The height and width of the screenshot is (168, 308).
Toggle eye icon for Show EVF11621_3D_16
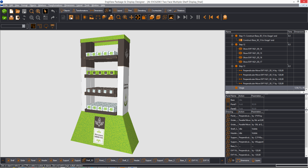[x=241, y=57]
